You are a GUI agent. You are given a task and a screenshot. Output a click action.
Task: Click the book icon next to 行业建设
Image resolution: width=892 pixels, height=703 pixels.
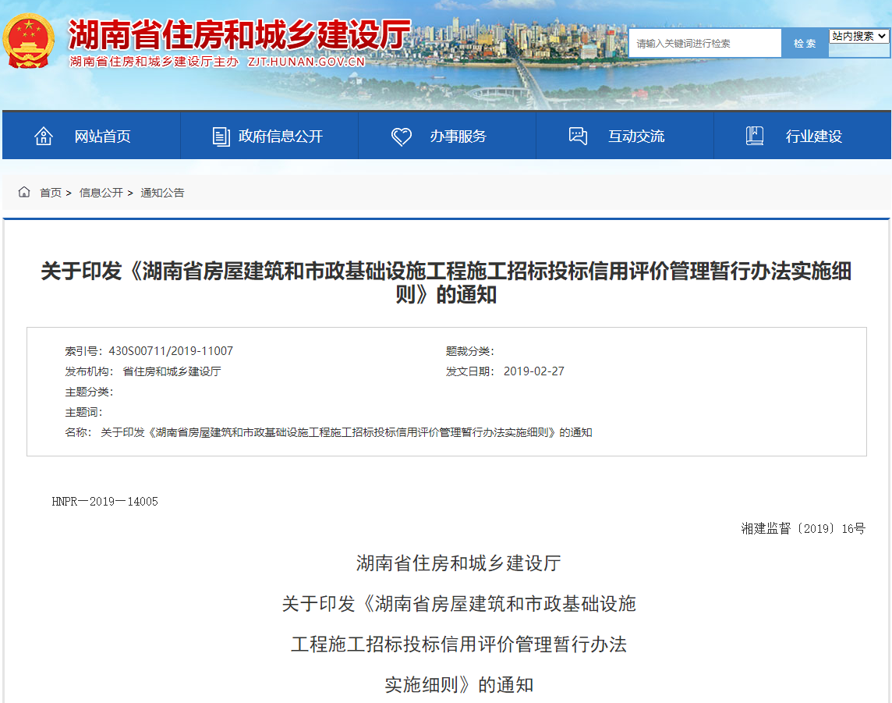754,134
